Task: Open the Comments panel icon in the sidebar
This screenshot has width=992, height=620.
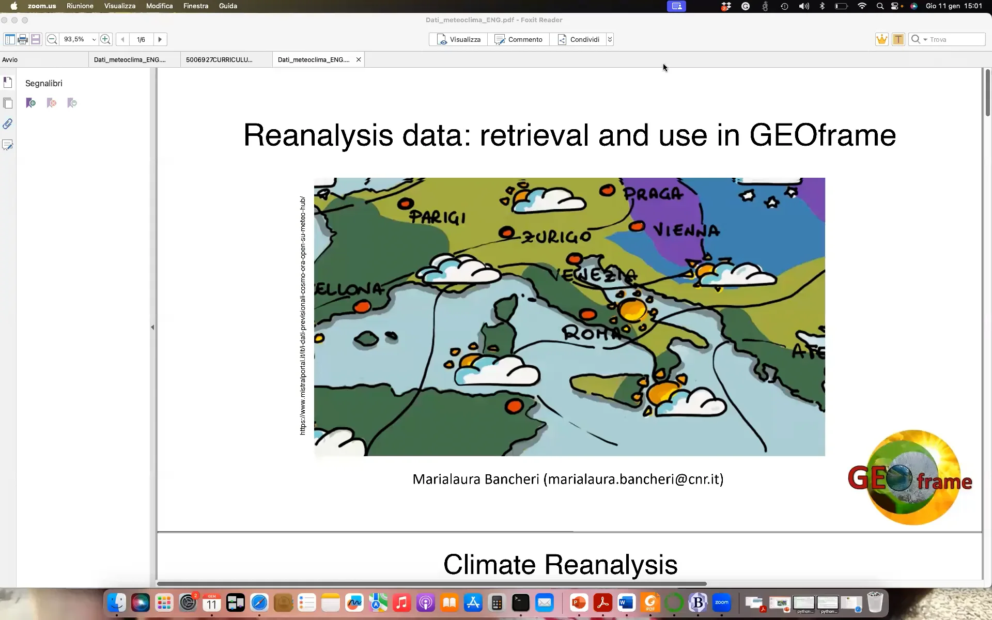Action: 8,145
